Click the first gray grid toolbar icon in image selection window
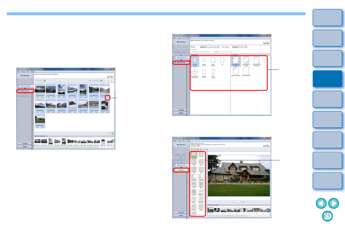This screenshot has width=345, height=244. pyautogui.click(x=36, y=81)
